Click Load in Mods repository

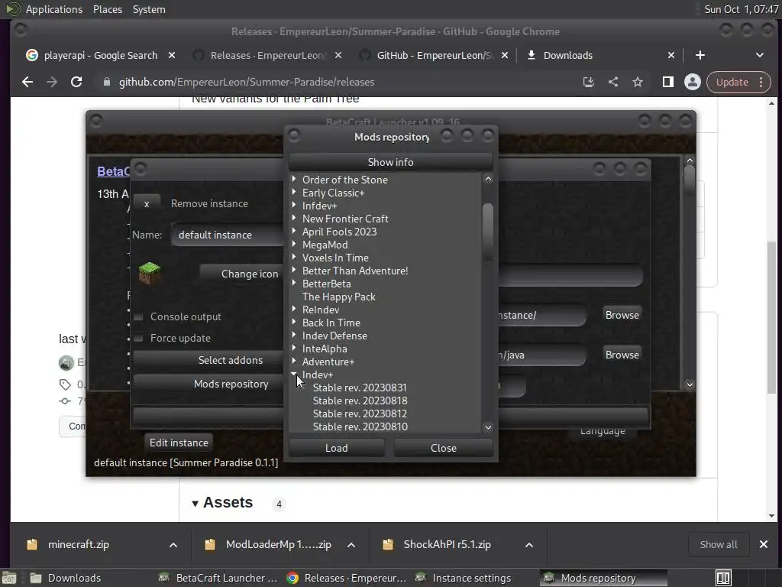[x=337, y=448]
